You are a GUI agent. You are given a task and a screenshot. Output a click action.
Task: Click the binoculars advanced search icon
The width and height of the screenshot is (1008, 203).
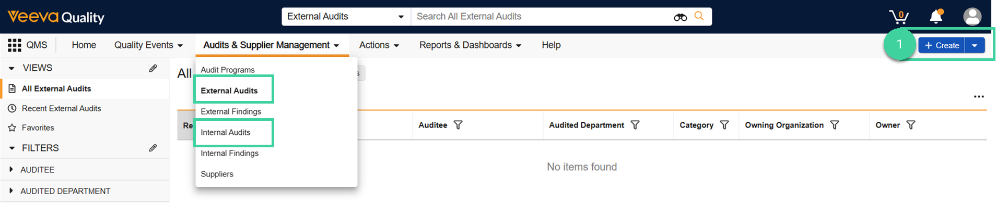click(x=680, y=17)
